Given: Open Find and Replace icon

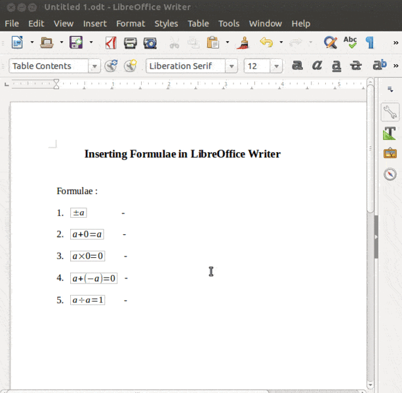Looking at the screenshot, I should (331, 43).
